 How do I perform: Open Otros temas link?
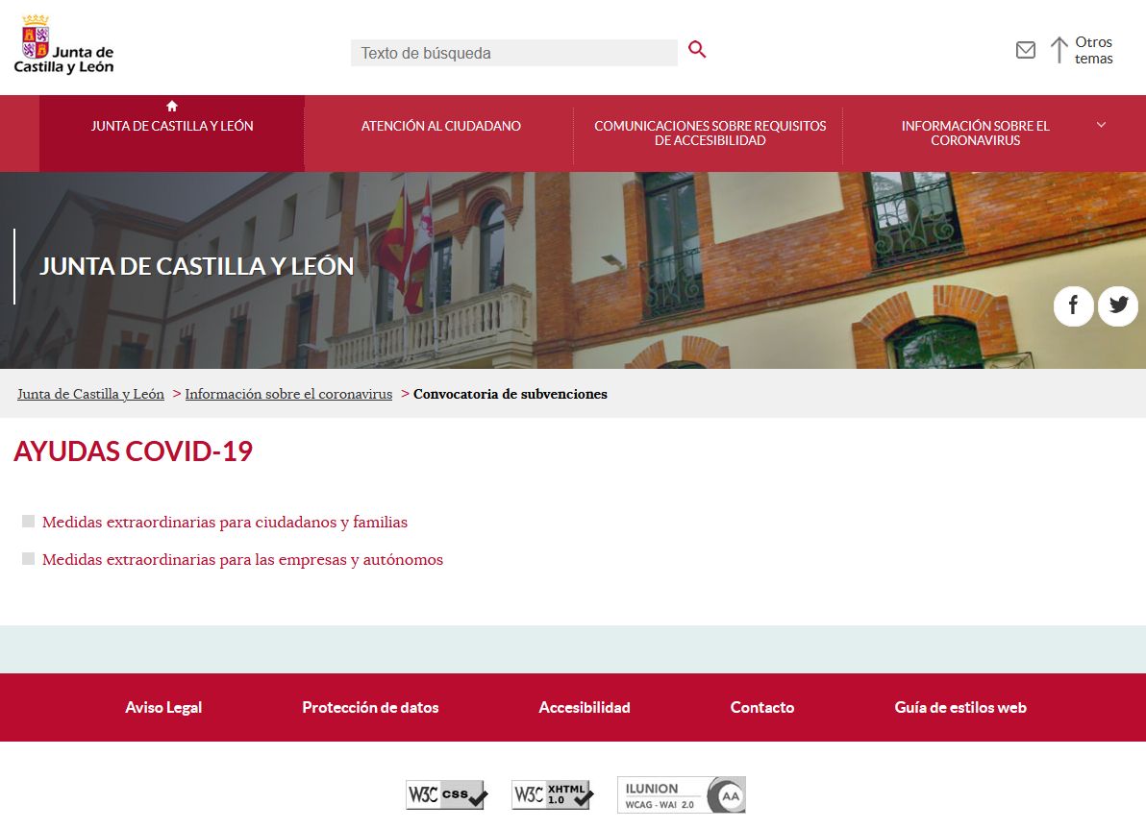pos(1093,50)
